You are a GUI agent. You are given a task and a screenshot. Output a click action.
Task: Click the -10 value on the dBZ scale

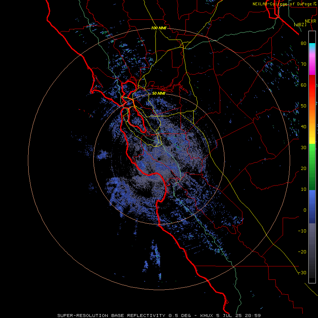coord(302,231)
